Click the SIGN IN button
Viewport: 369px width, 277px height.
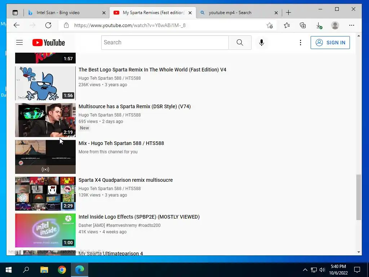pyautogui.click(x=330, y=43)
